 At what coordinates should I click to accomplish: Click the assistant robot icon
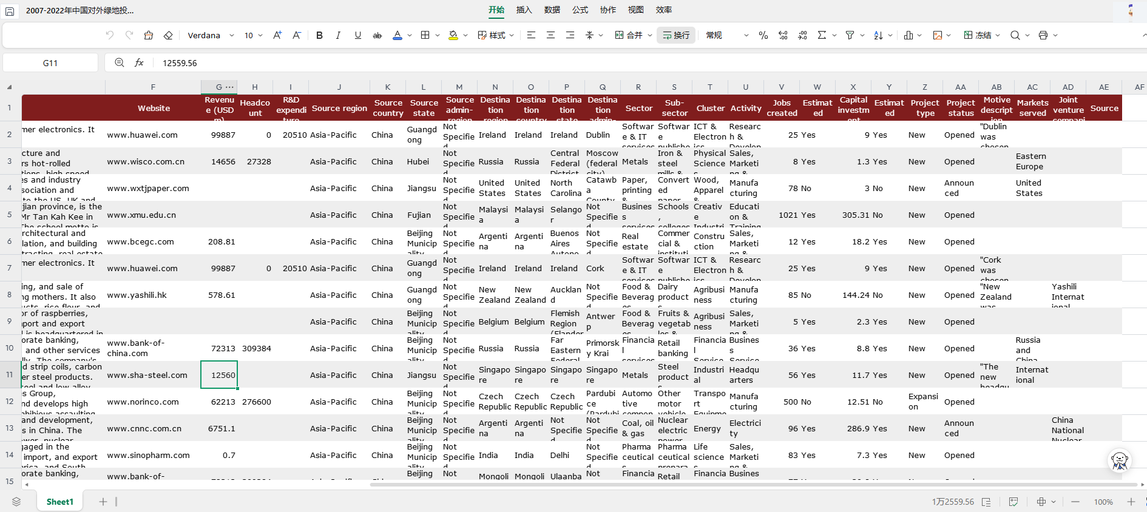[x=1120, y=461]
